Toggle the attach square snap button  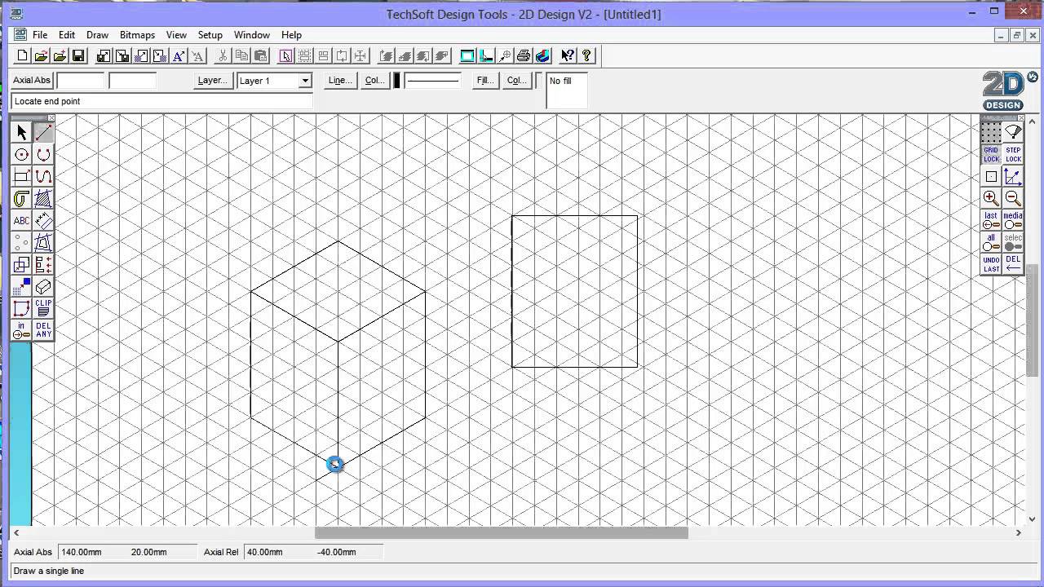click(x=991, y=176)
